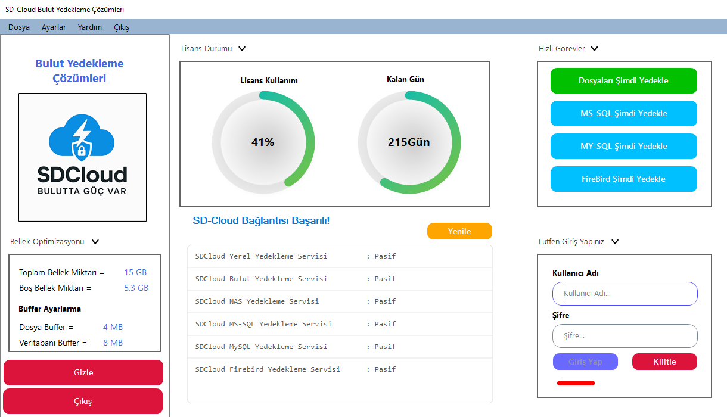Select SDCloud Yerel Yedekleme Servisi row

click(x=340, y=257)
